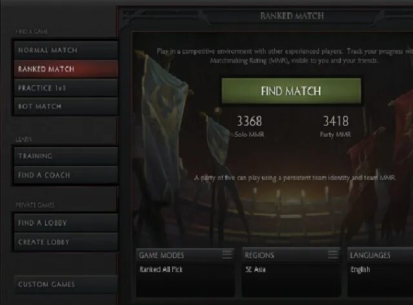Select the English language entry
Screen dimensions: 413x305
tap(360, 270)
